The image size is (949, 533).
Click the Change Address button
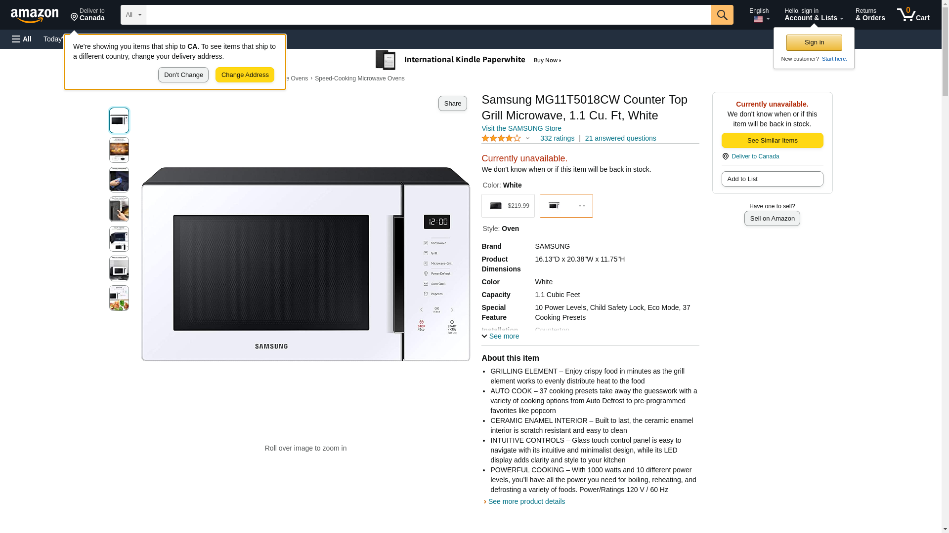(245, 75)
